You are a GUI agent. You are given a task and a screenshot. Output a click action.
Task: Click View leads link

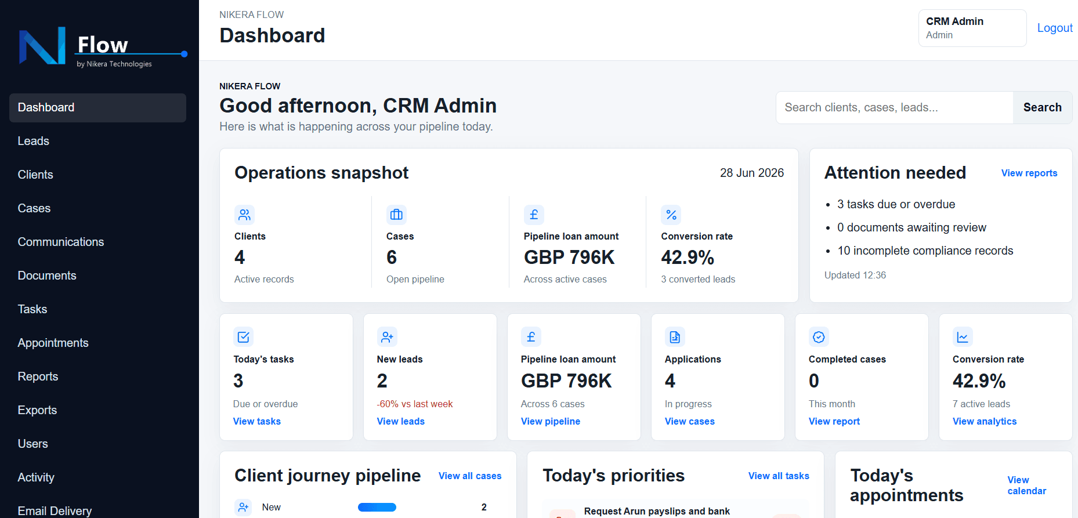click(401, 421)
